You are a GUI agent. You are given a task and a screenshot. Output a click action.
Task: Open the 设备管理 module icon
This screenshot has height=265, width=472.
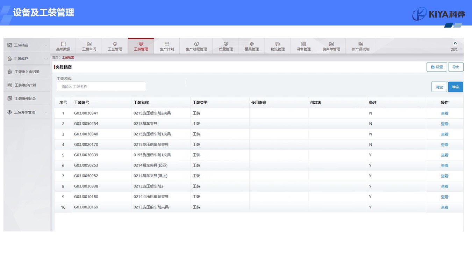tap(303, 44)
